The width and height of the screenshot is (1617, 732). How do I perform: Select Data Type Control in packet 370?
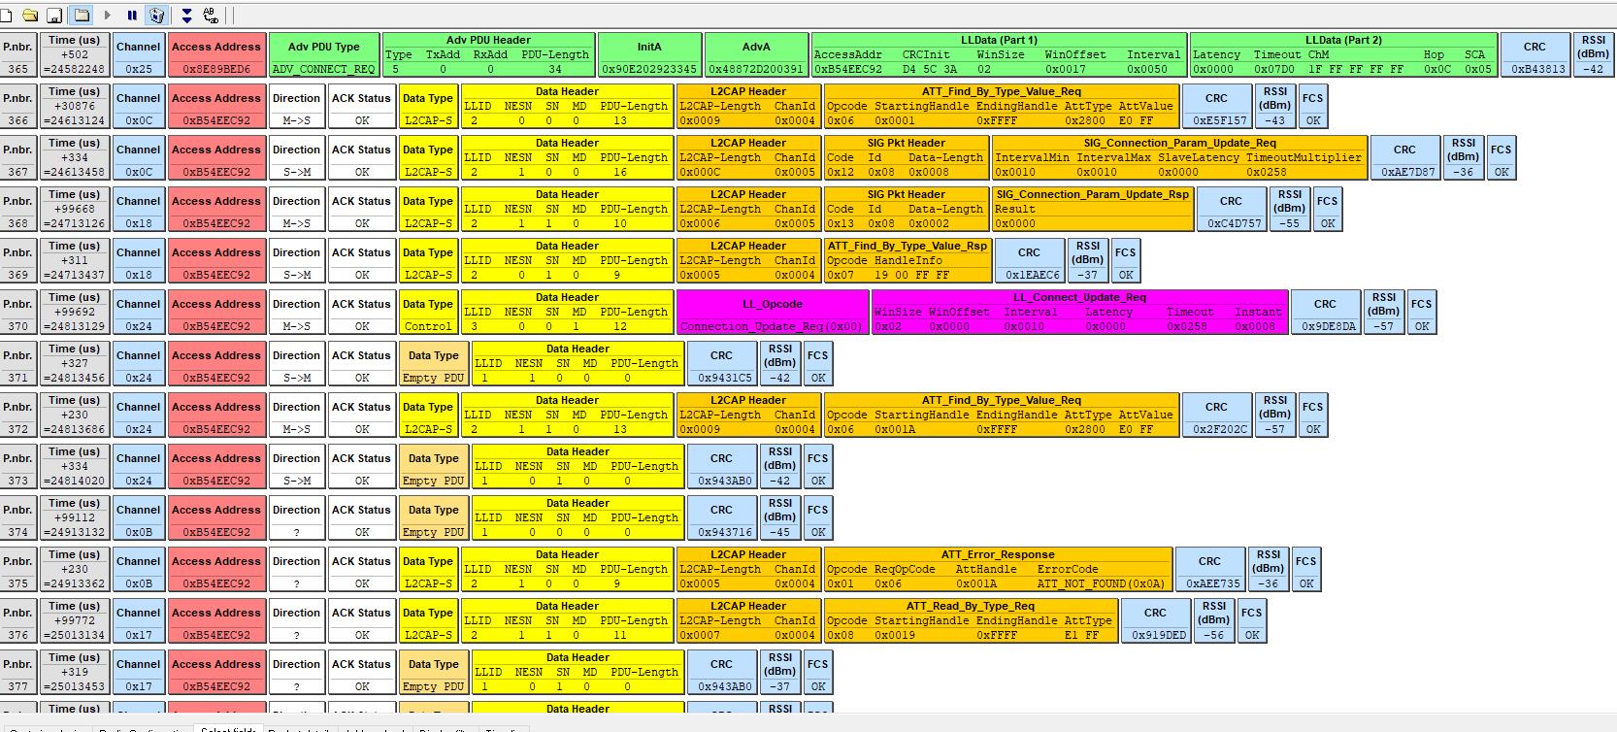point(427,312)
